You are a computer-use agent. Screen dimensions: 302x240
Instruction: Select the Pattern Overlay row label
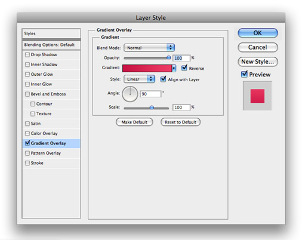[46, 153]
